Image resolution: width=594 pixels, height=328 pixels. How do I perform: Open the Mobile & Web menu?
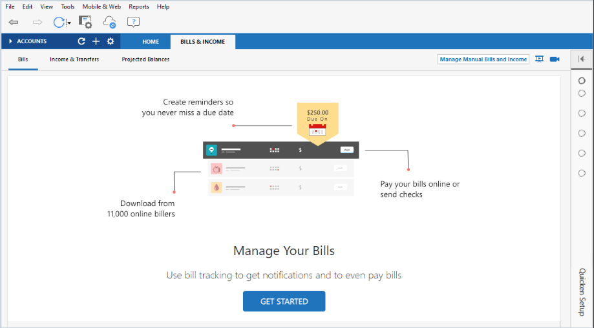point(101,7)
